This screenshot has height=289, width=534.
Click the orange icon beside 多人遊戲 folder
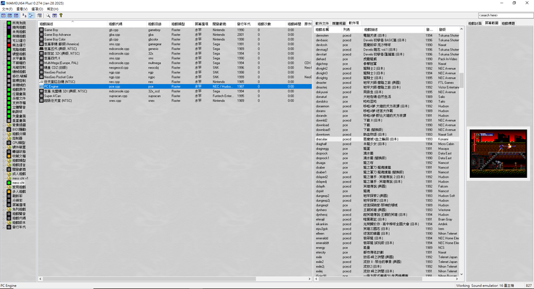click(9, 192)
